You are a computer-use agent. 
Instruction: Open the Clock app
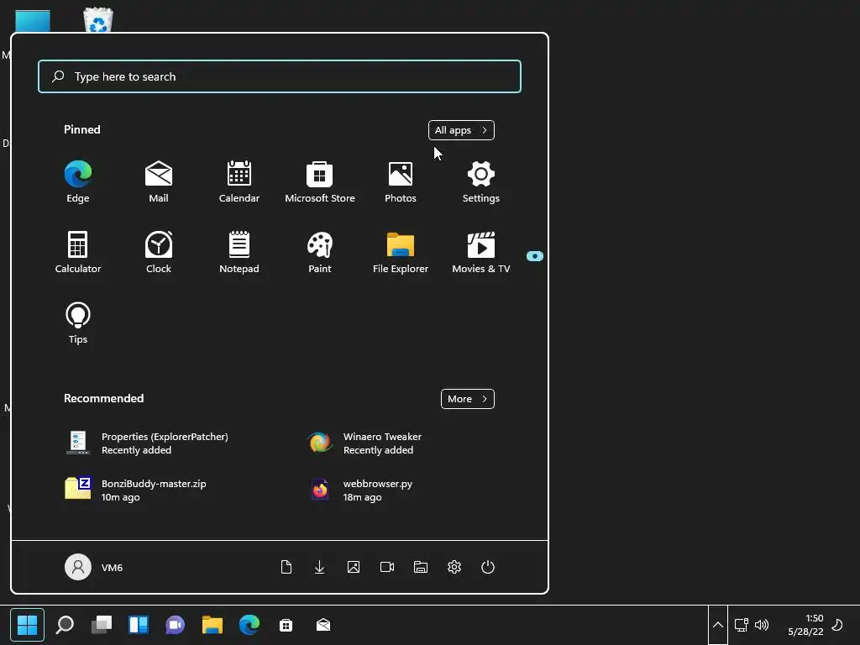159,252
